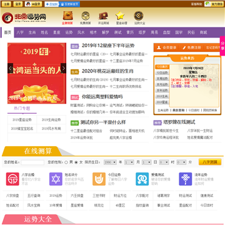This screenshot has height=225, width=225.
Task: Click the blue 爱情测试 gender icon
Action: [142, 179]
